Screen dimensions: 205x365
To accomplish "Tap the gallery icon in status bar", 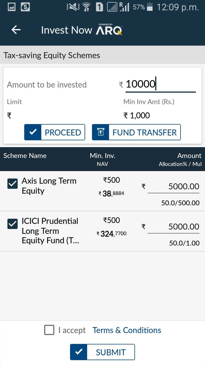I will [x=12, y=7].
